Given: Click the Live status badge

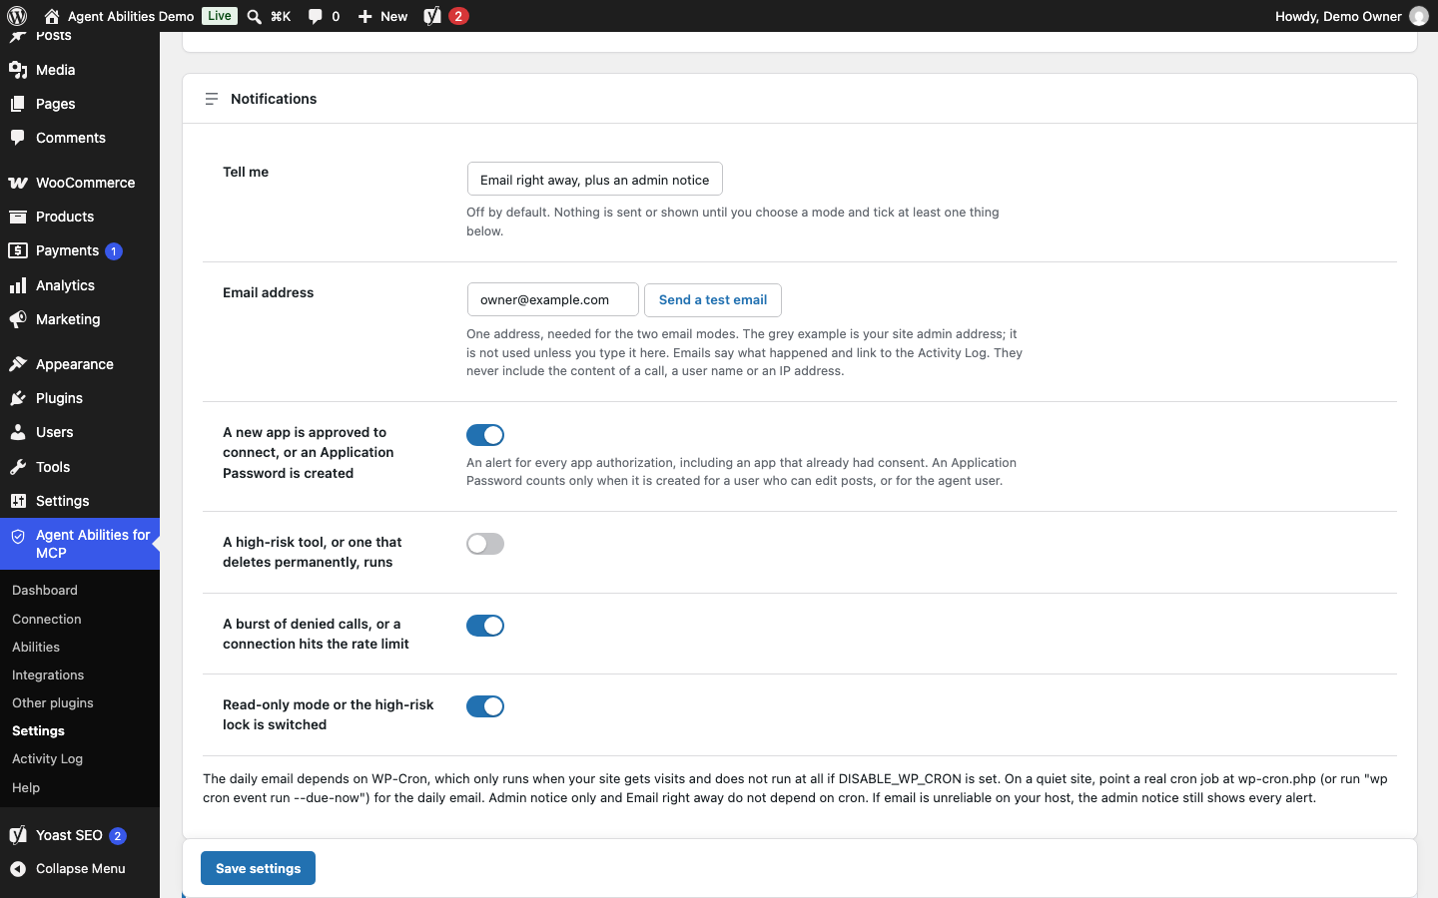Looking at the screenshot, I should point(220,16).
